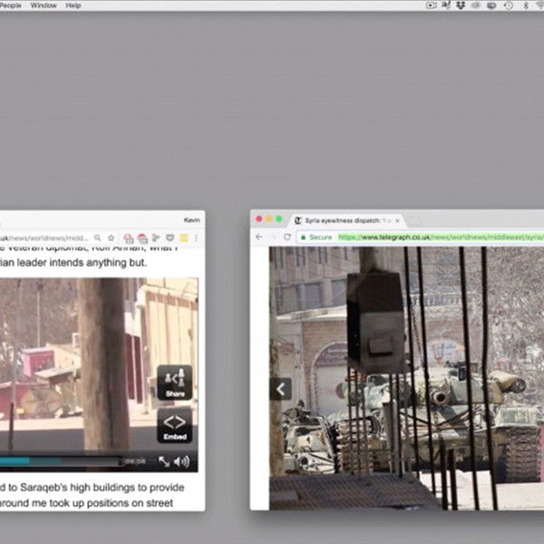
Task: Bookmark the page with the star icon
Action: tap(112, 238)
